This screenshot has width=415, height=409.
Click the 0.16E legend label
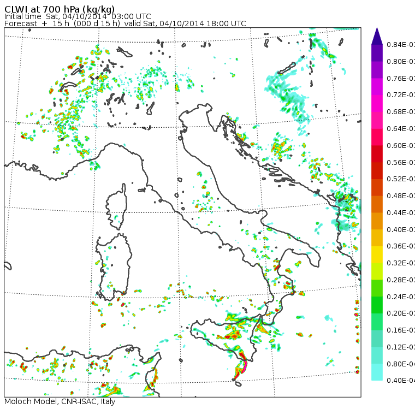(401, 330)
